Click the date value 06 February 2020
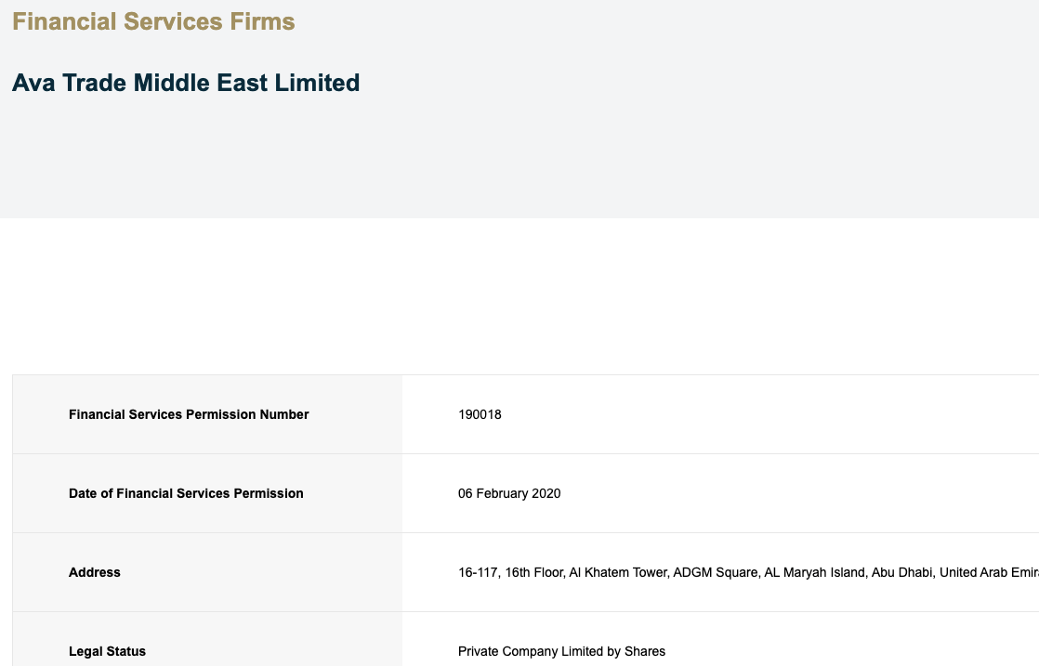The height and width of the screenshot is (666, 1039). [509, 493]
